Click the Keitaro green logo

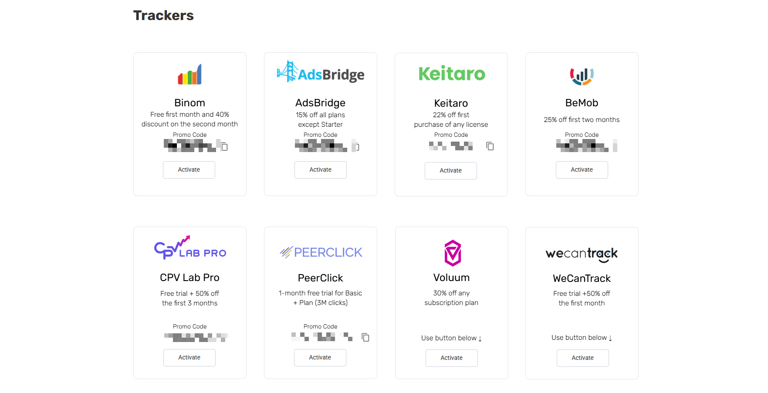(451, 74)
